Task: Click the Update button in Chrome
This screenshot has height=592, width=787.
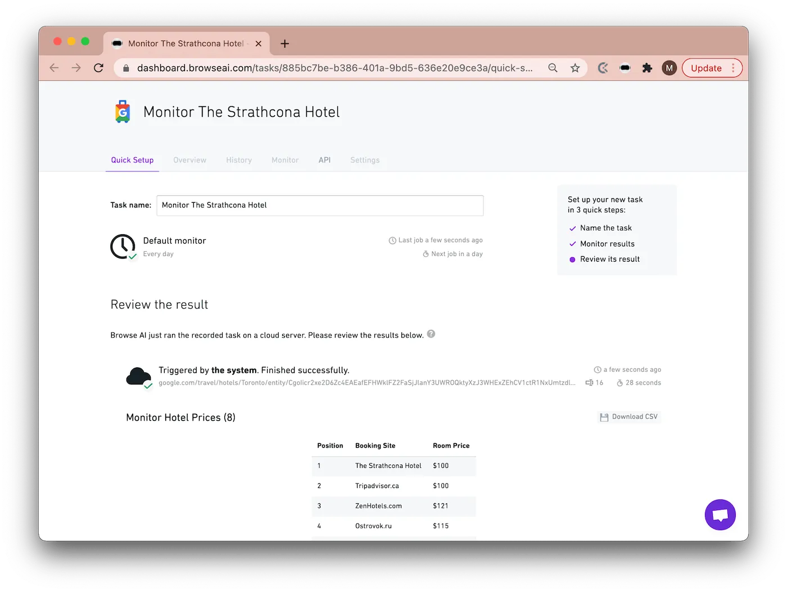Action: click(x=706, y=68)
